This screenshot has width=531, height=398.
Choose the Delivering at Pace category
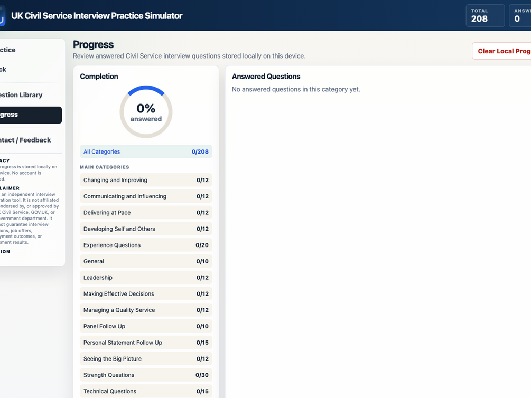pos(146,213)
